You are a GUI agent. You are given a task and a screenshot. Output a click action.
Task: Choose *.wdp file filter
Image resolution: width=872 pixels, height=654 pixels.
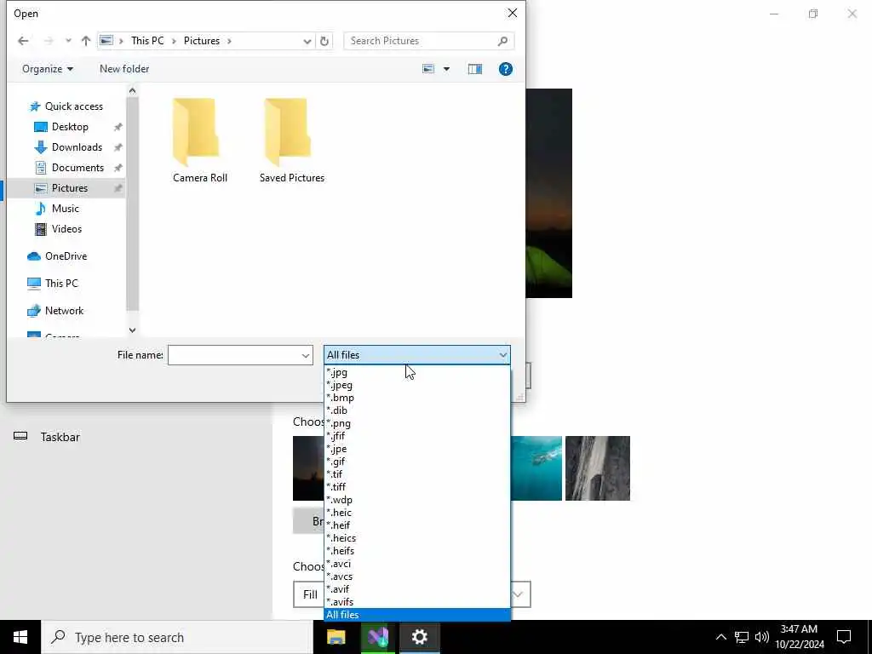tap(416, 501)
